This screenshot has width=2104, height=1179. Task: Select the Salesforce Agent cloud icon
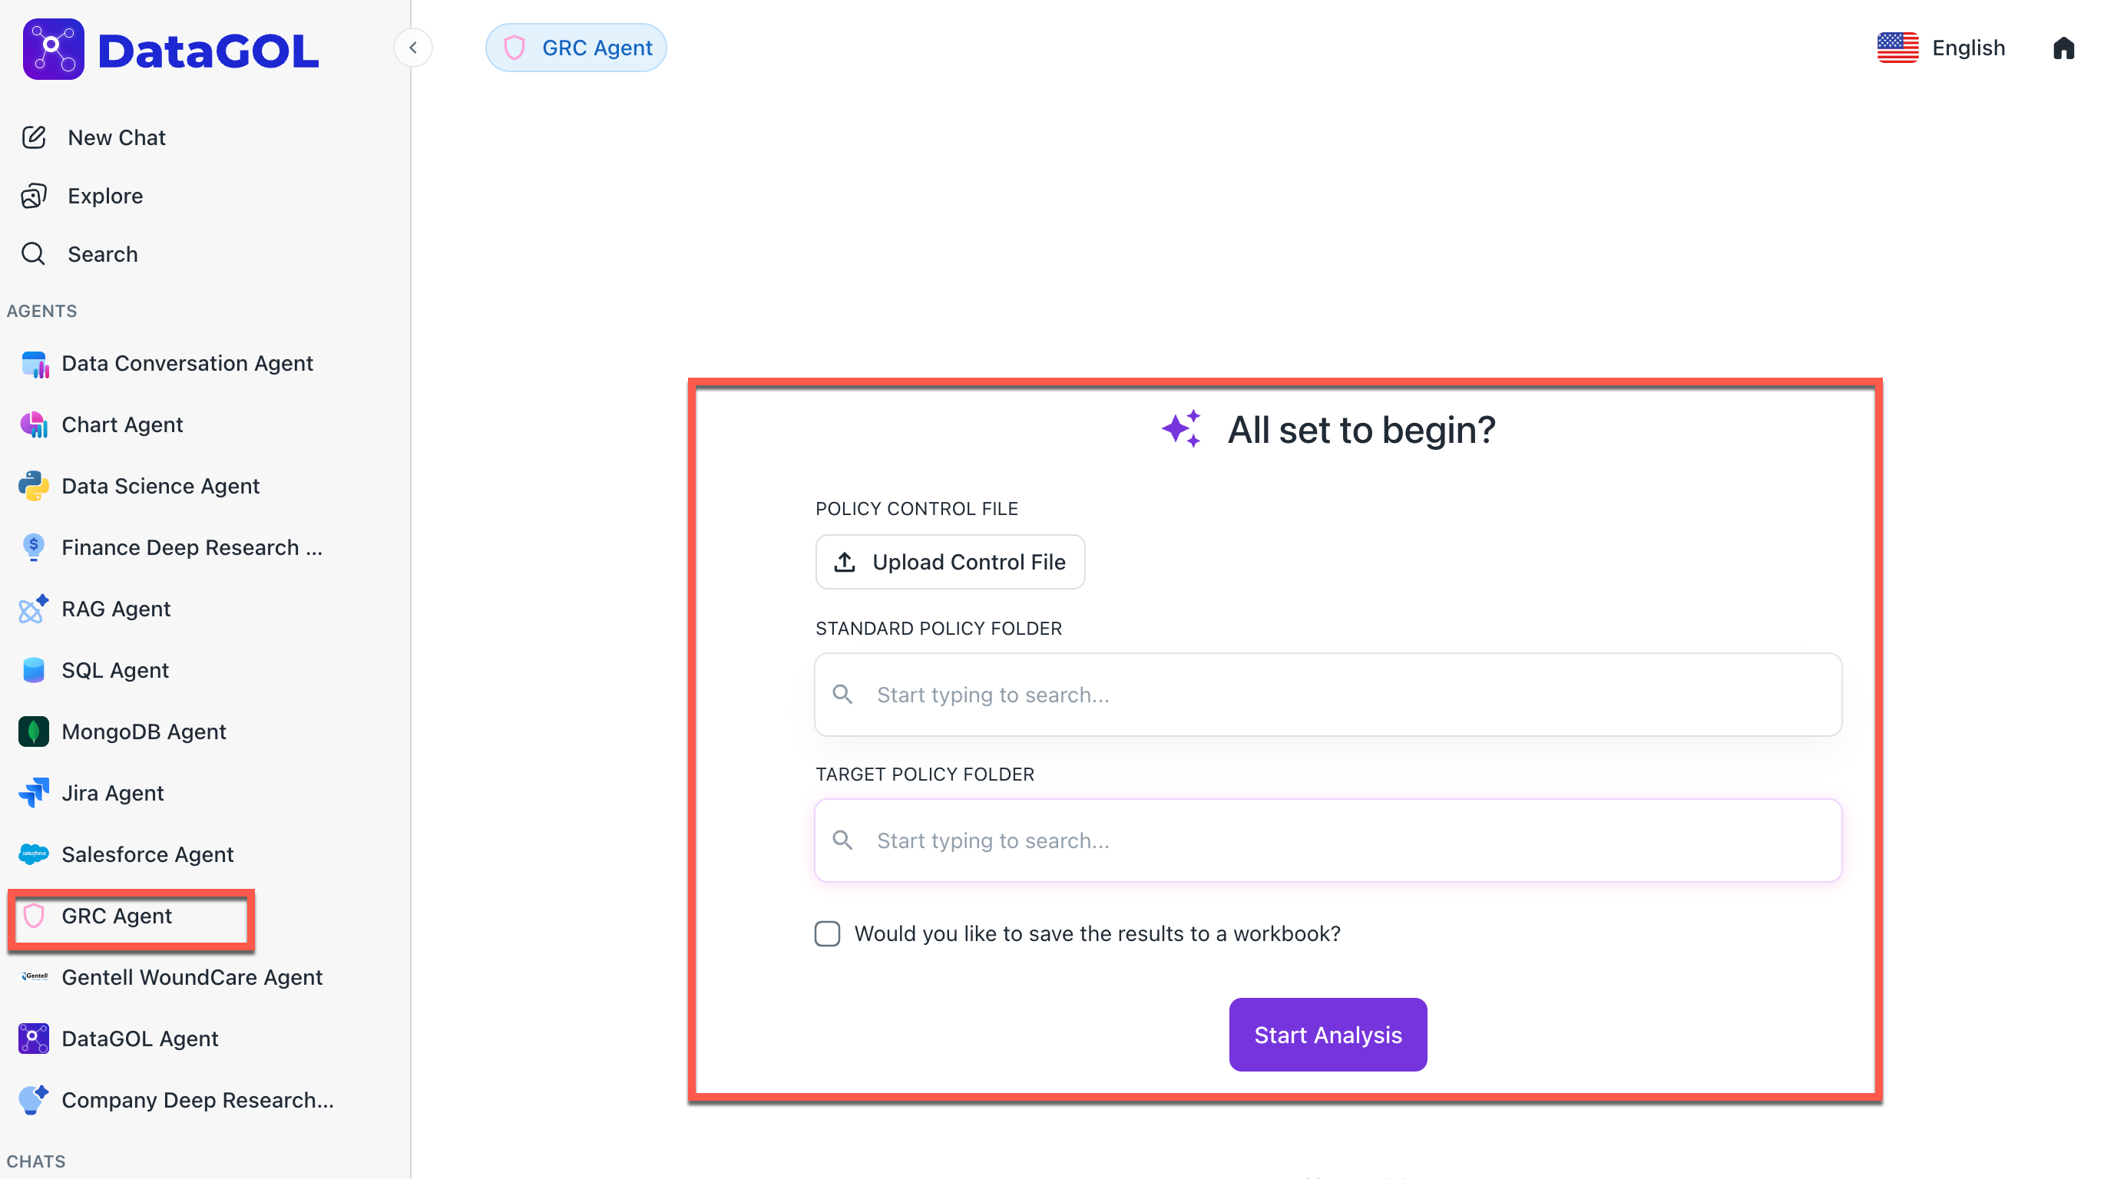click(34, 854)
